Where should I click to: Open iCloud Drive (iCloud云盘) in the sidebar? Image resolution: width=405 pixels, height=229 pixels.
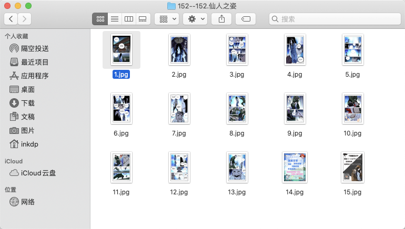(x=38, y=173)
